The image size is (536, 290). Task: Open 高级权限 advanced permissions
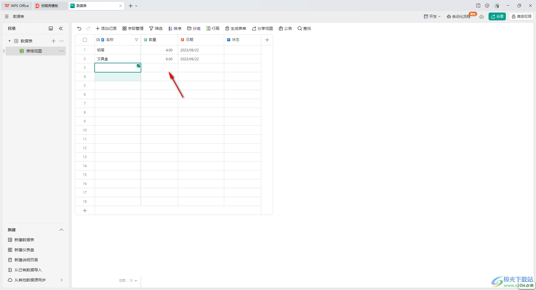point(521,16)
